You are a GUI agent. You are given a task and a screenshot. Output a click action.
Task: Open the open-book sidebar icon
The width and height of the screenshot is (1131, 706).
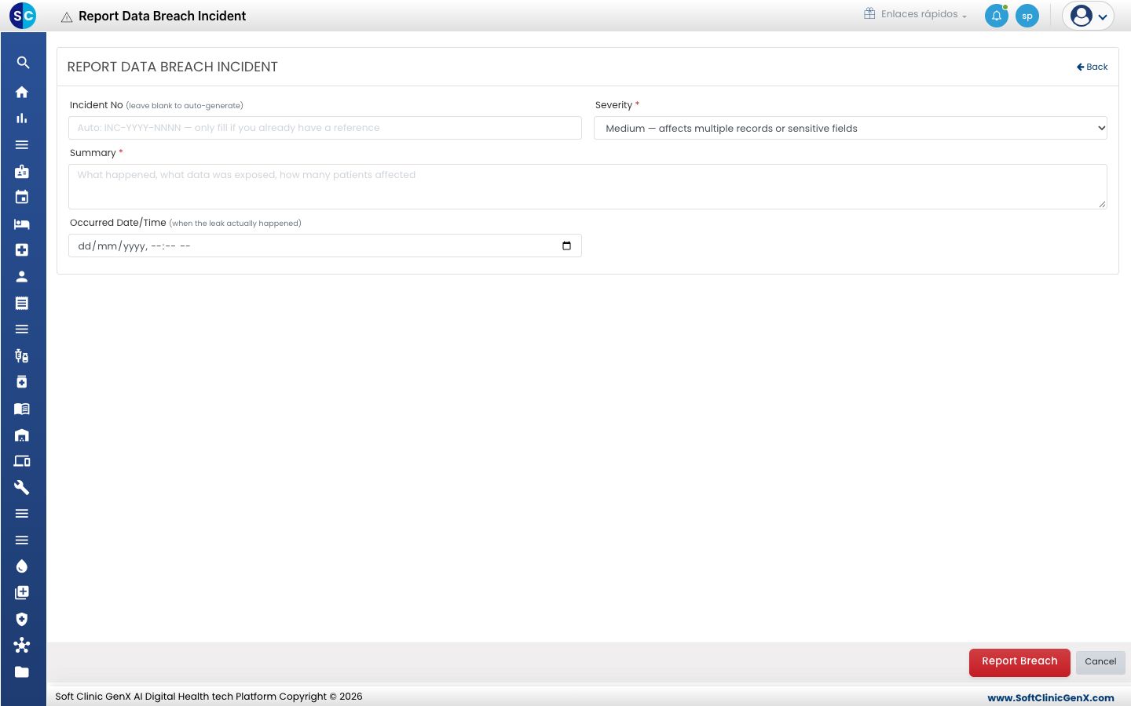click(x=22, y=409)
